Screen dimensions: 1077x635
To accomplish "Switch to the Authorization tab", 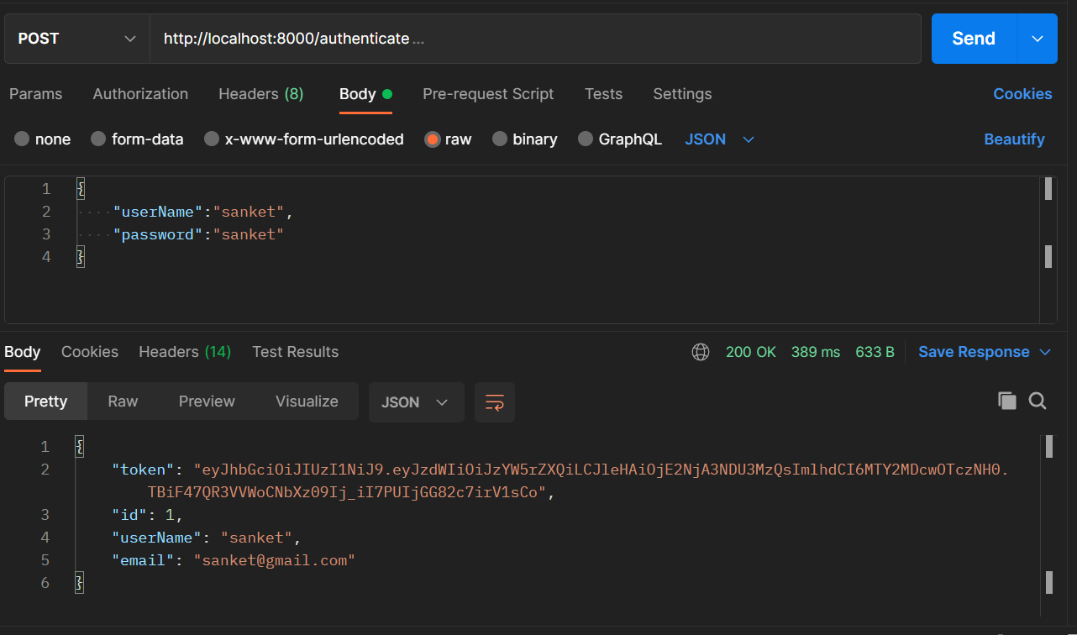I will click(140, 94).
